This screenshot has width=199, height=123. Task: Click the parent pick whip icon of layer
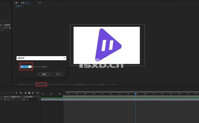tap(24, 100)
